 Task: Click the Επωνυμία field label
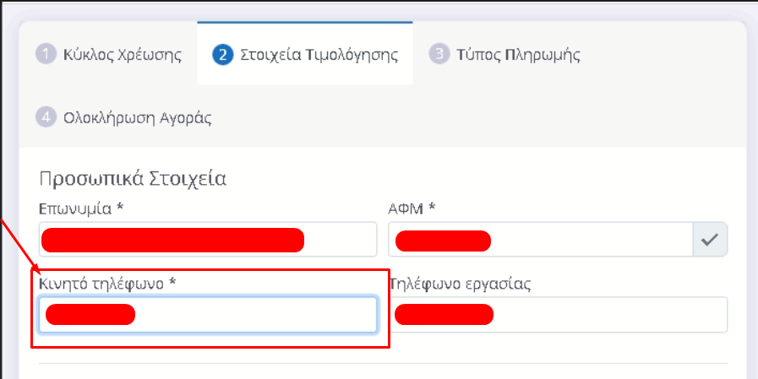coord(76,207)
